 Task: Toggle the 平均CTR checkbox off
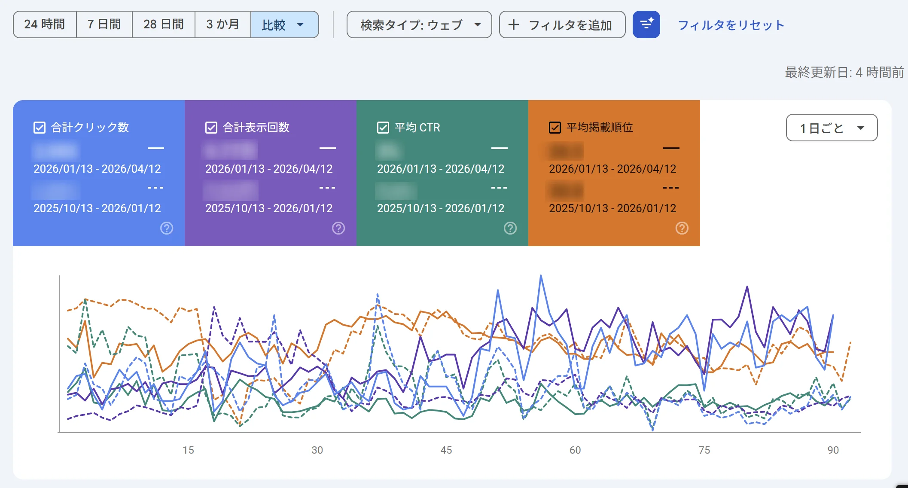point(382,127)
